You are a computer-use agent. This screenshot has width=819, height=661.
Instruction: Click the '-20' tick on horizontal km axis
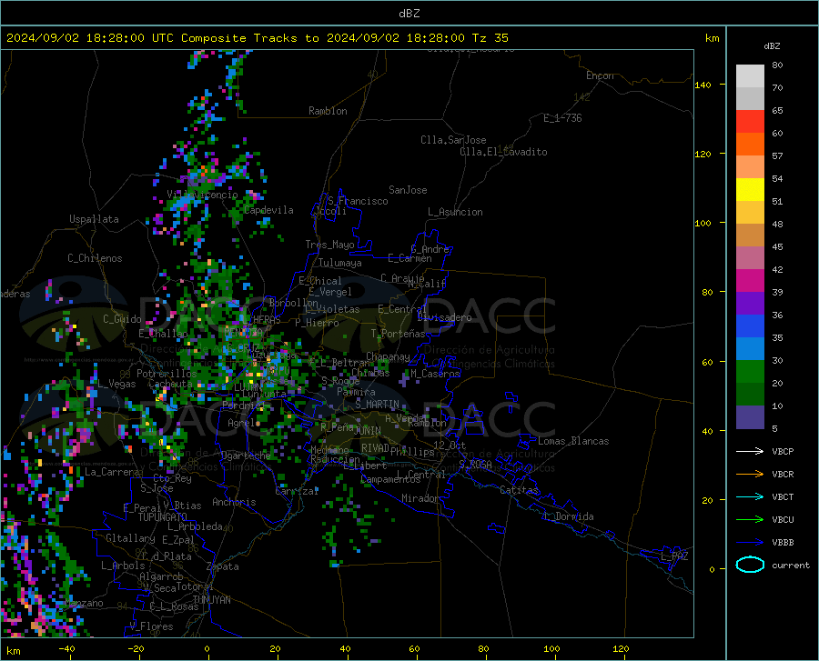136,648
